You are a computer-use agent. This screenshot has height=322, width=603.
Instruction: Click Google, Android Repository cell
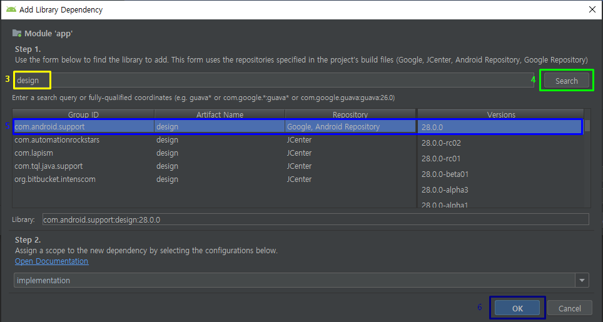[x=350, y=126]
